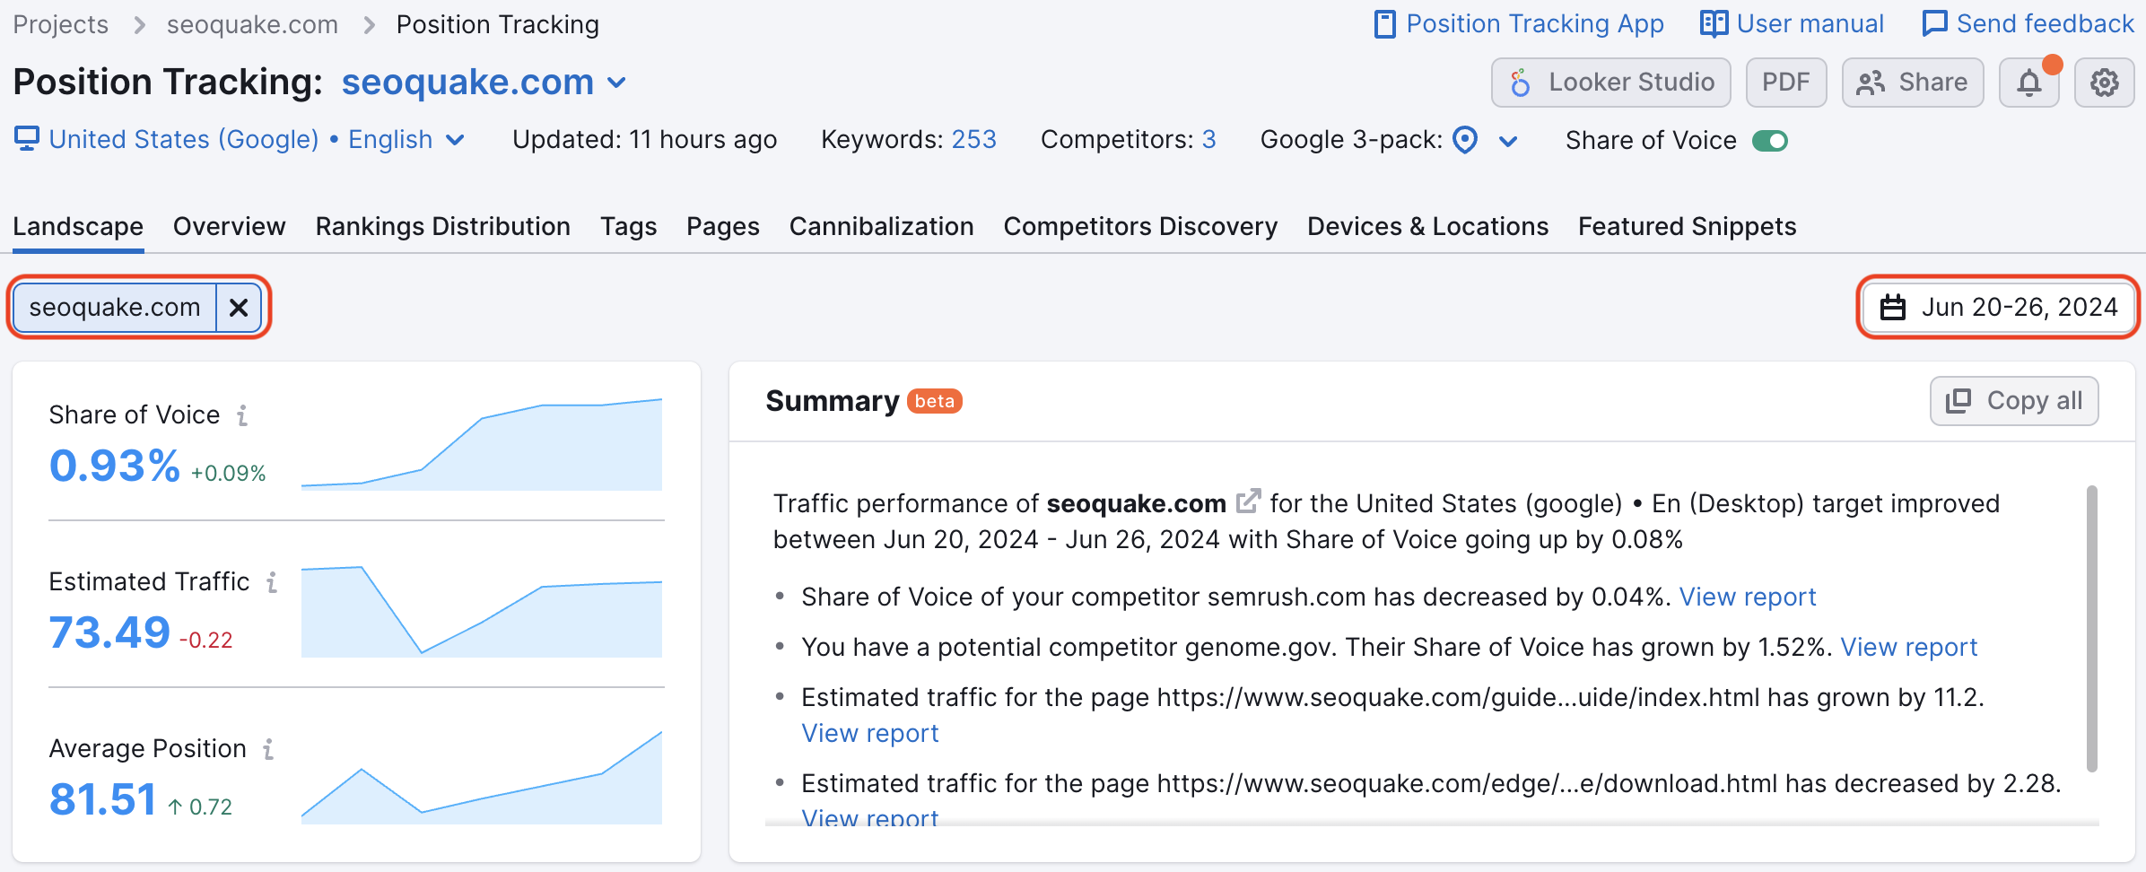Switch to the Featured Snippets tab
The width and height of the screenshot is (2146, 872).
click(x=1688, y=226)
